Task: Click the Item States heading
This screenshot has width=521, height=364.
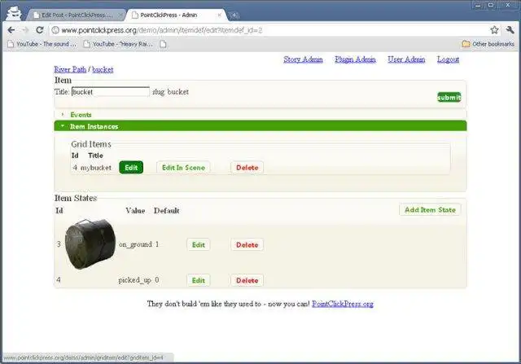Action: pyautogui.click(x=76, y=198)
